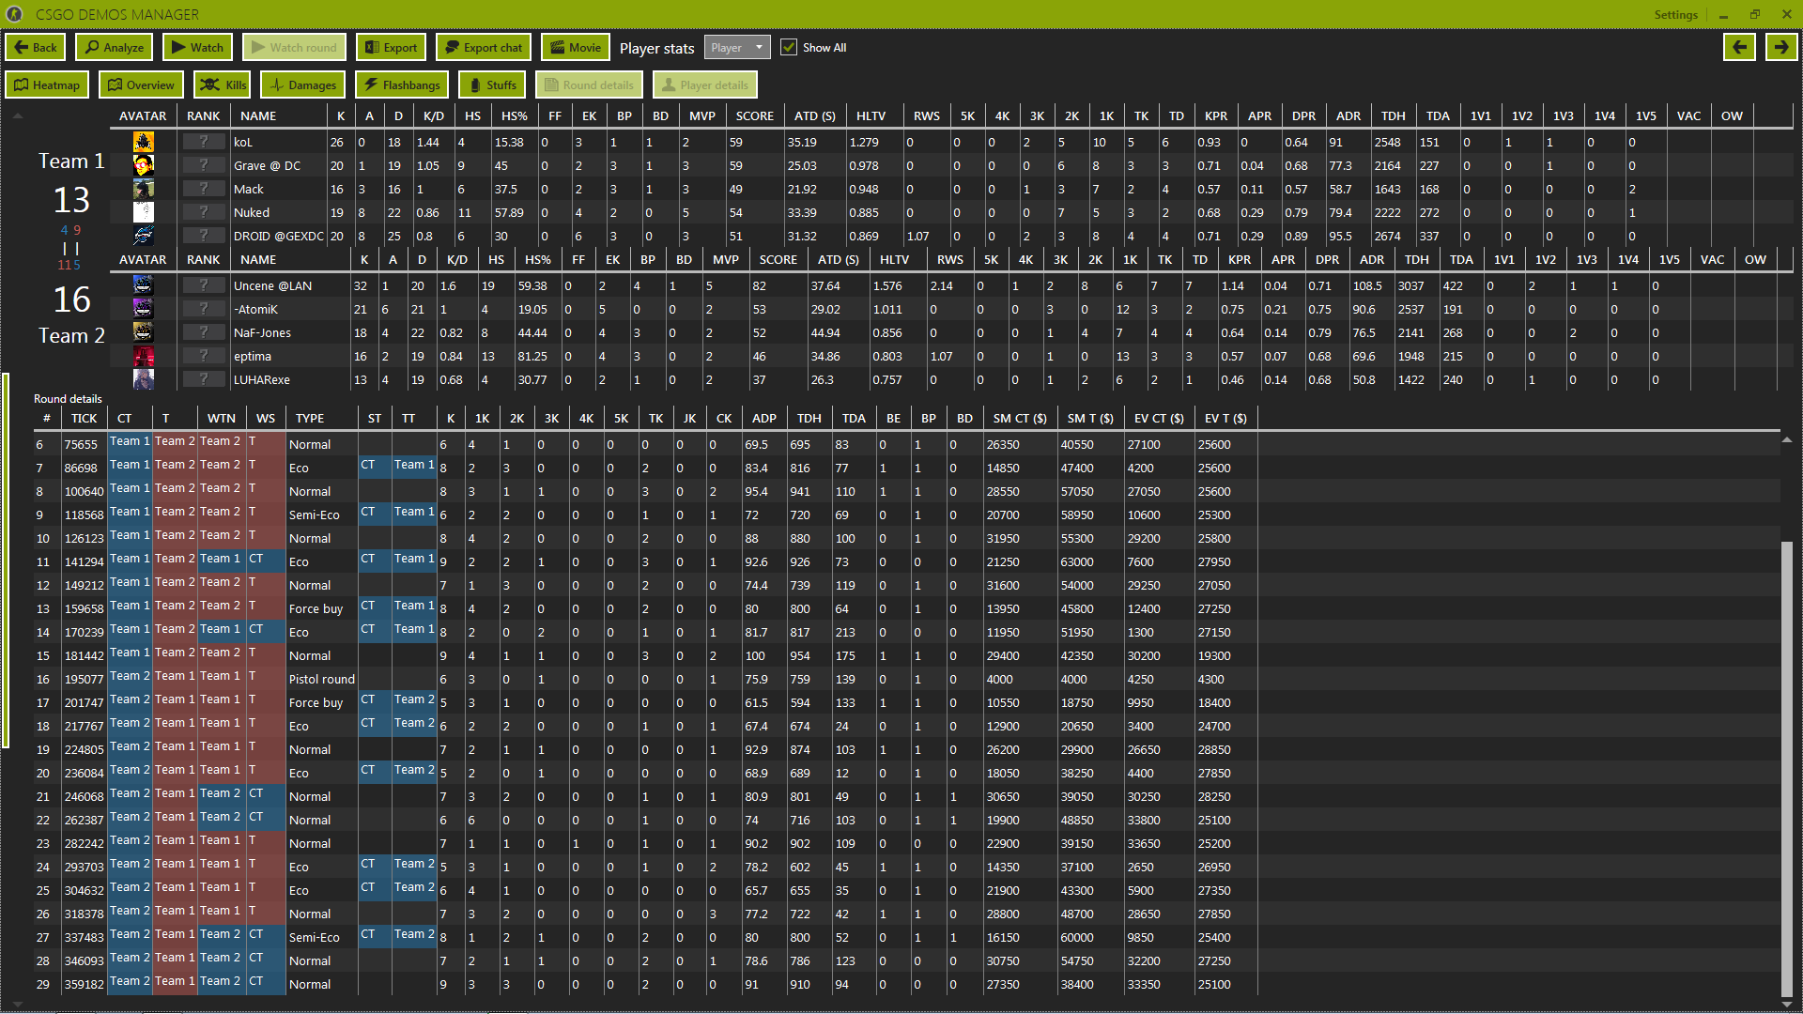The width and height of the screenshot is (1803, 1014).
Task: Click Nuked's avatar image
Action: coord(143,212)
